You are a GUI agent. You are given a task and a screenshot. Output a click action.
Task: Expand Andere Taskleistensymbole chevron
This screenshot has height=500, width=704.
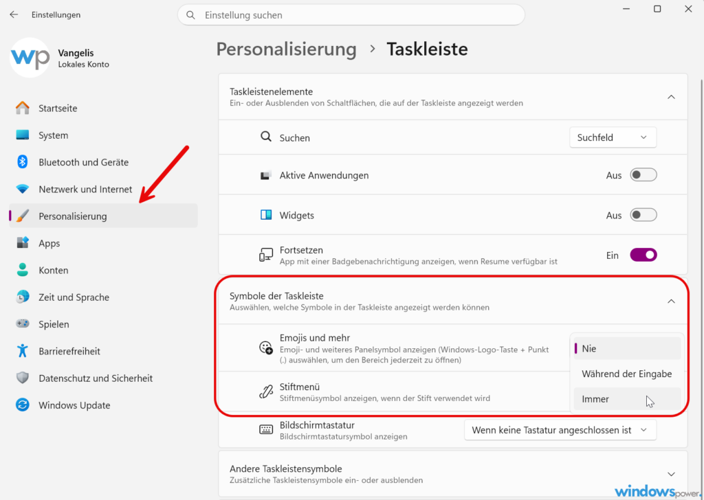671,474
